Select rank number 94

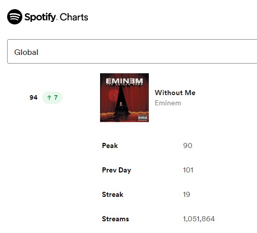click(x=34, y=98)
